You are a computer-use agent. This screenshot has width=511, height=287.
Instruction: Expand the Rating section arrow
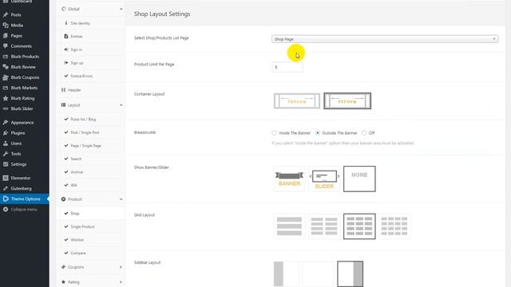tap(121, 281)
